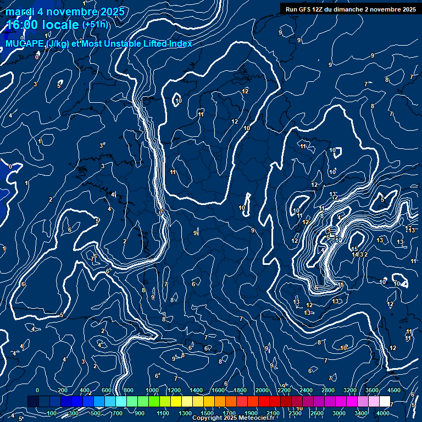Click the '16:00 locale' time label
This screenshot has width=422, height=422.
click(42, 25)
